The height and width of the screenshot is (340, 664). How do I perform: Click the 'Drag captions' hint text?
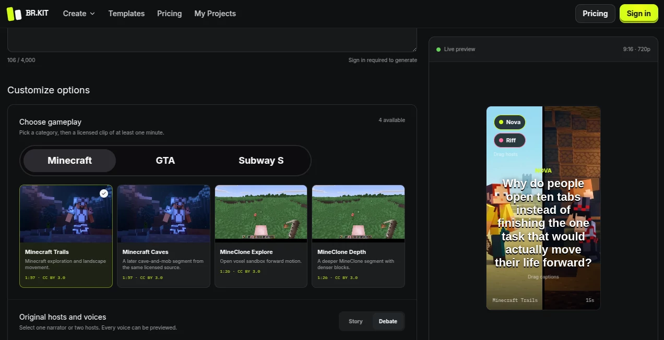(543, 277)
